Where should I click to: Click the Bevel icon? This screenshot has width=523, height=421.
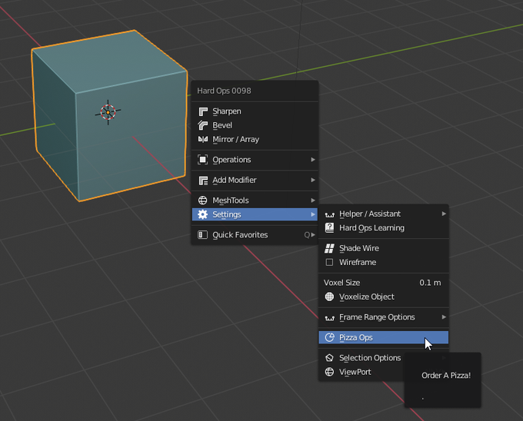[203, 125]
